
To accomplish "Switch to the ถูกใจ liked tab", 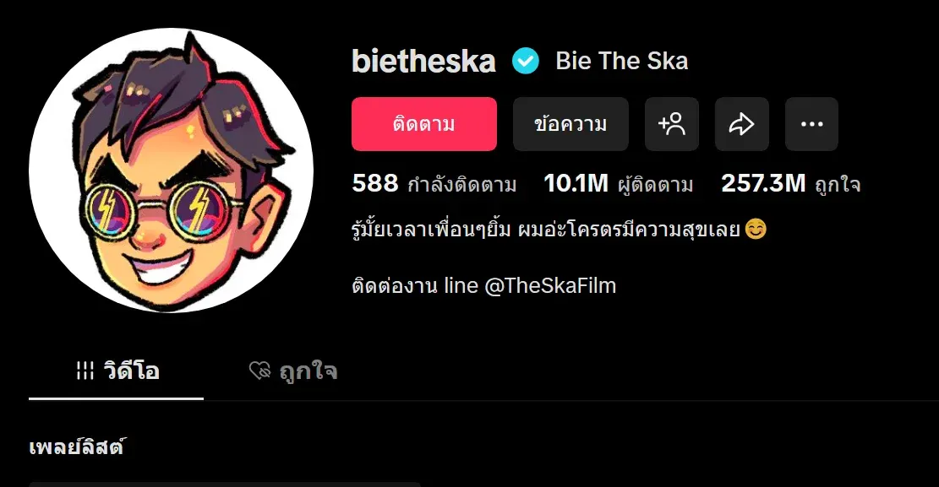I will [x=293, y=371].
